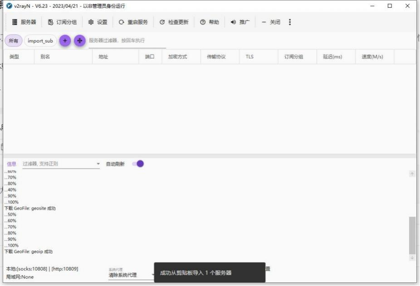Screen dimensions: 420x286
Task: Click the log scrollbar down arrow
Action: tap(412, 257)
